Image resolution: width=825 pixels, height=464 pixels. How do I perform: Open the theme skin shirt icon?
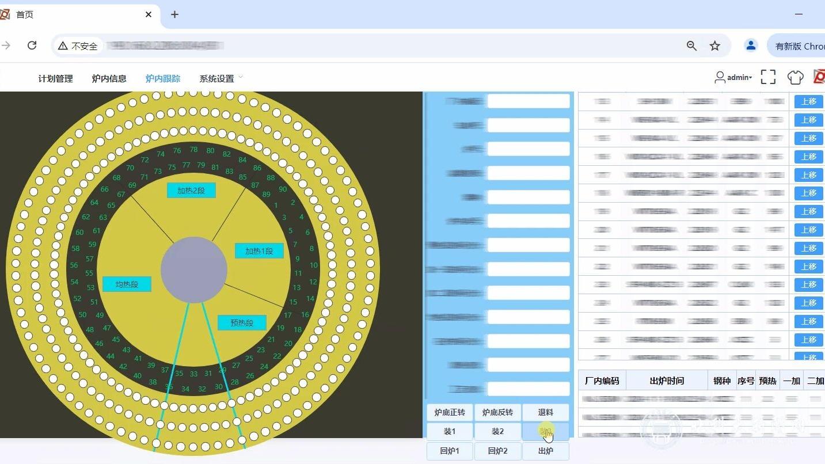pos(795,77)
